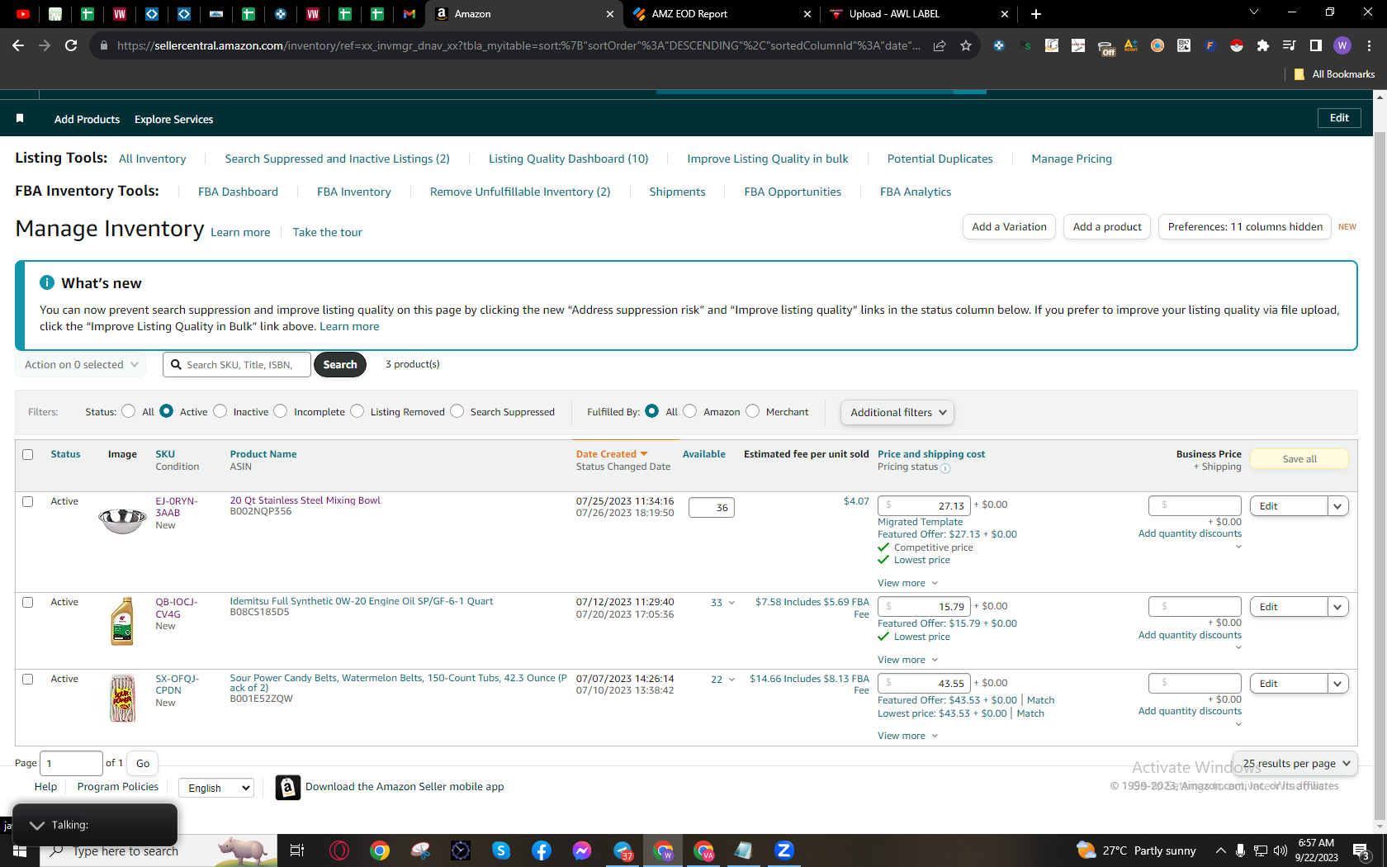Viewport: 1387px width, 867px height.
Task: Click the Seller Central bookmark flag icon
Action: click(20, 119)
